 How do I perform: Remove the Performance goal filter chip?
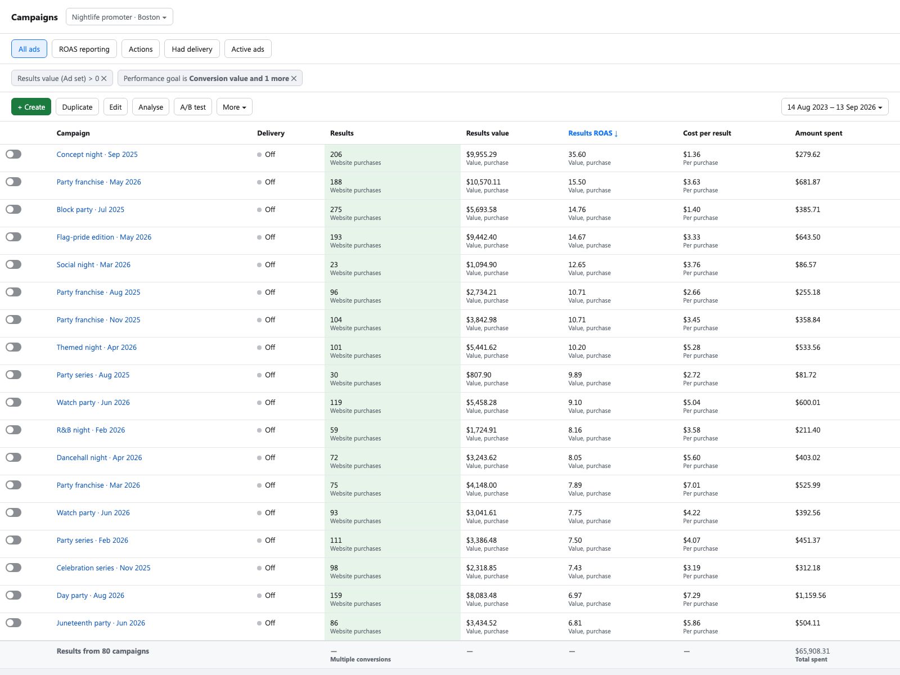pos(294,78)
